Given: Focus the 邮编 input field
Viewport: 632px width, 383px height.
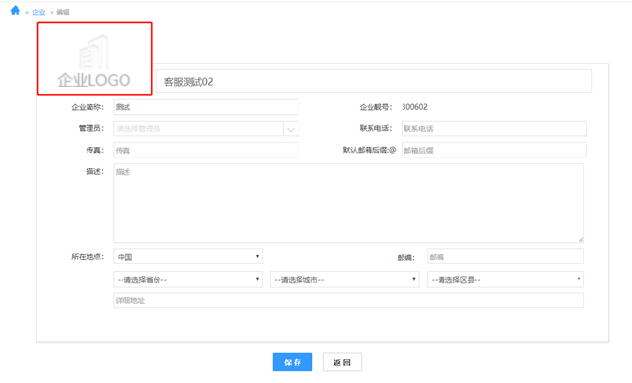Looking at the screenshot, I should point(506,257).
